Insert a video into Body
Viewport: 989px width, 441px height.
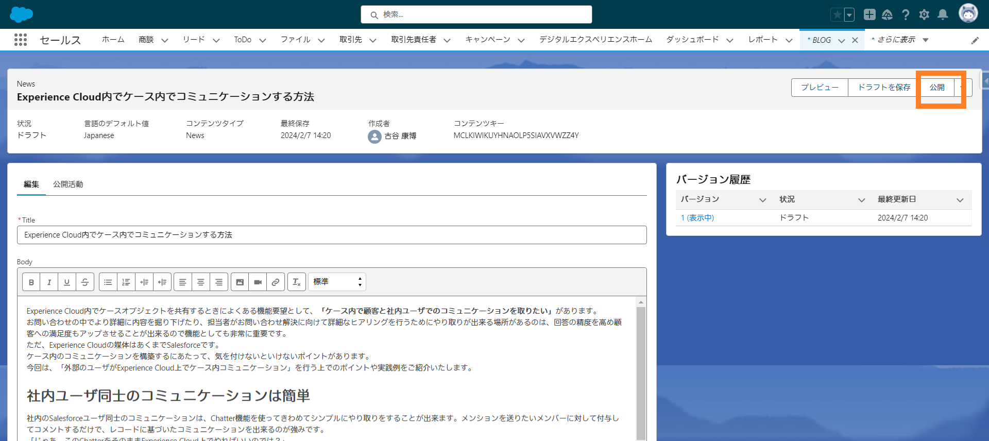click(258, 282)
